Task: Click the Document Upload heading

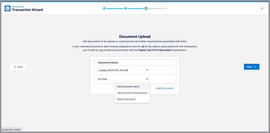Action: 135,36
